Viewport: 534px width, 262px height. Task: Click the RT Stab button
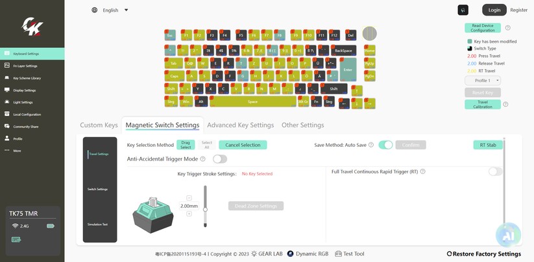(x=488, y=145)
